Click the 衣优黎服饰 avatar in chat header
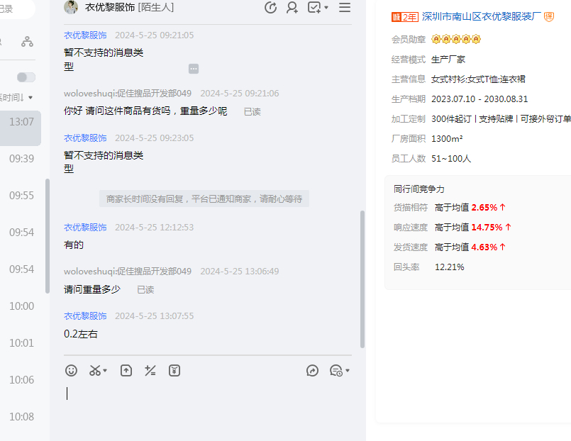571x441 pixels. 71,8
